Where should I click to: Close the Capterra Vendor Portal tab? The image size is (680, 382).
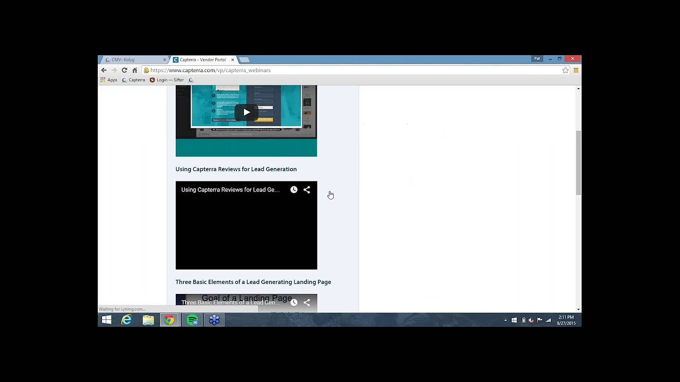pos(232,60)
